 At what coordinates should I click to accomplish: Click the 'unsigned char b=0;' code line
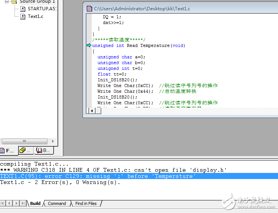121,63
